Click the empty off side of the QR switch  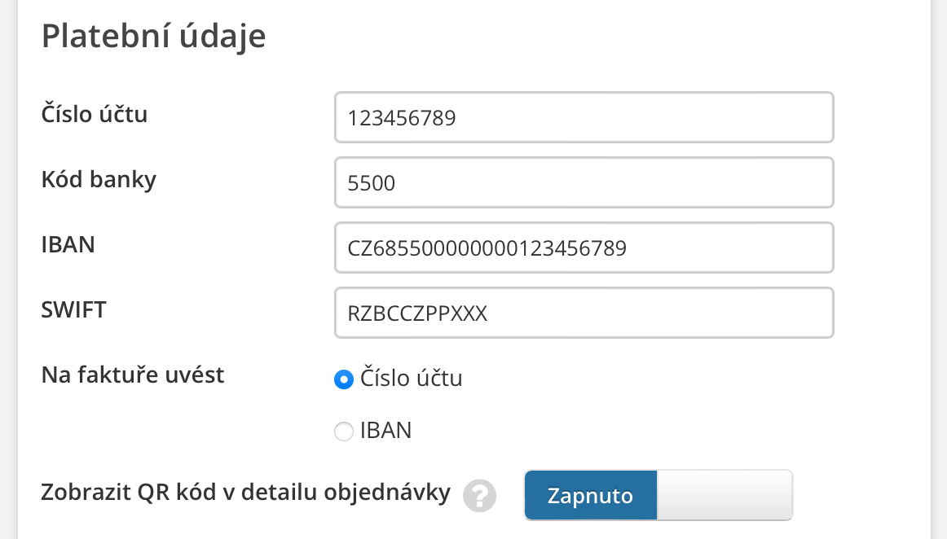[725, 495]
